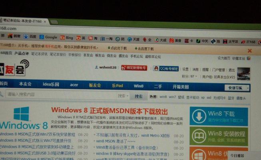Open the Google bookmark
261x160 pixels.
coord(48,37)
